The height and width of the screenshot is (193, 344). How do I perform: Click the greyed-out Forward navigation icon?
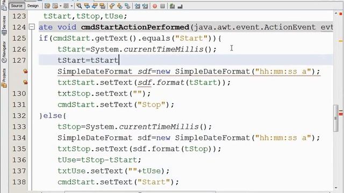(x=66, y=6)
